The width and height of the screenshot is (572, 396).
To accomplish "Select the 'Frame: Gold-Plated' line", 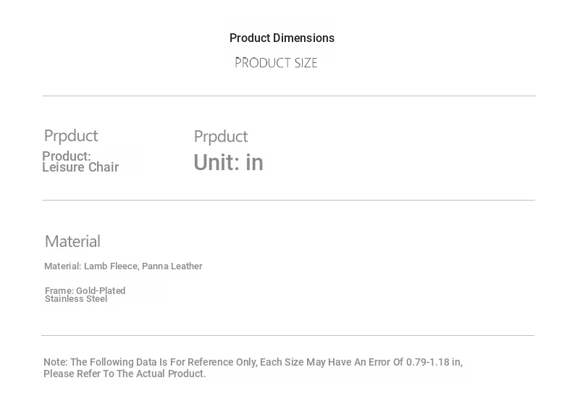I will 85,290.
